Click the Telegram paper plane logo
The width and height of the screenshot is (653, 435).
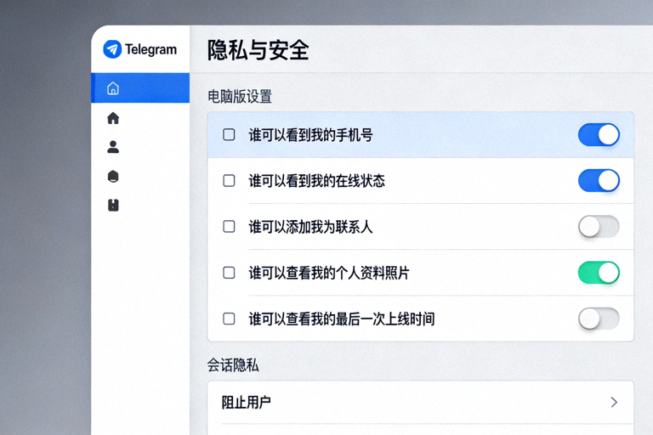click(x=112, y=49)
